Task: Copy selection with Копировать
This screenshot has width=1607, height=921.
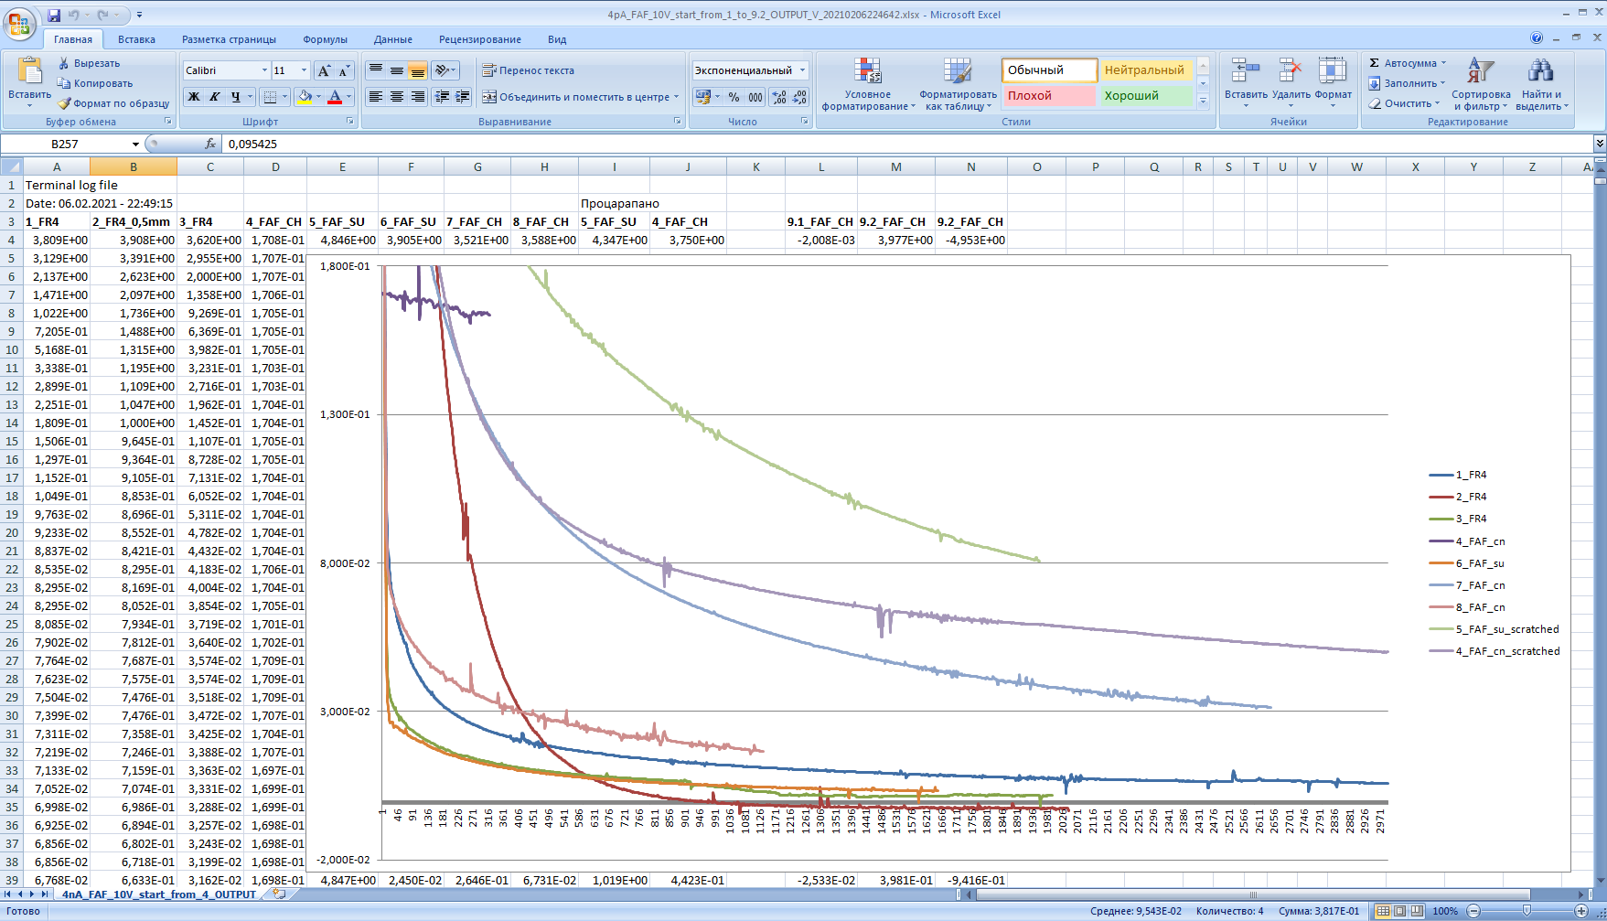Action: (x=94, y=83)
